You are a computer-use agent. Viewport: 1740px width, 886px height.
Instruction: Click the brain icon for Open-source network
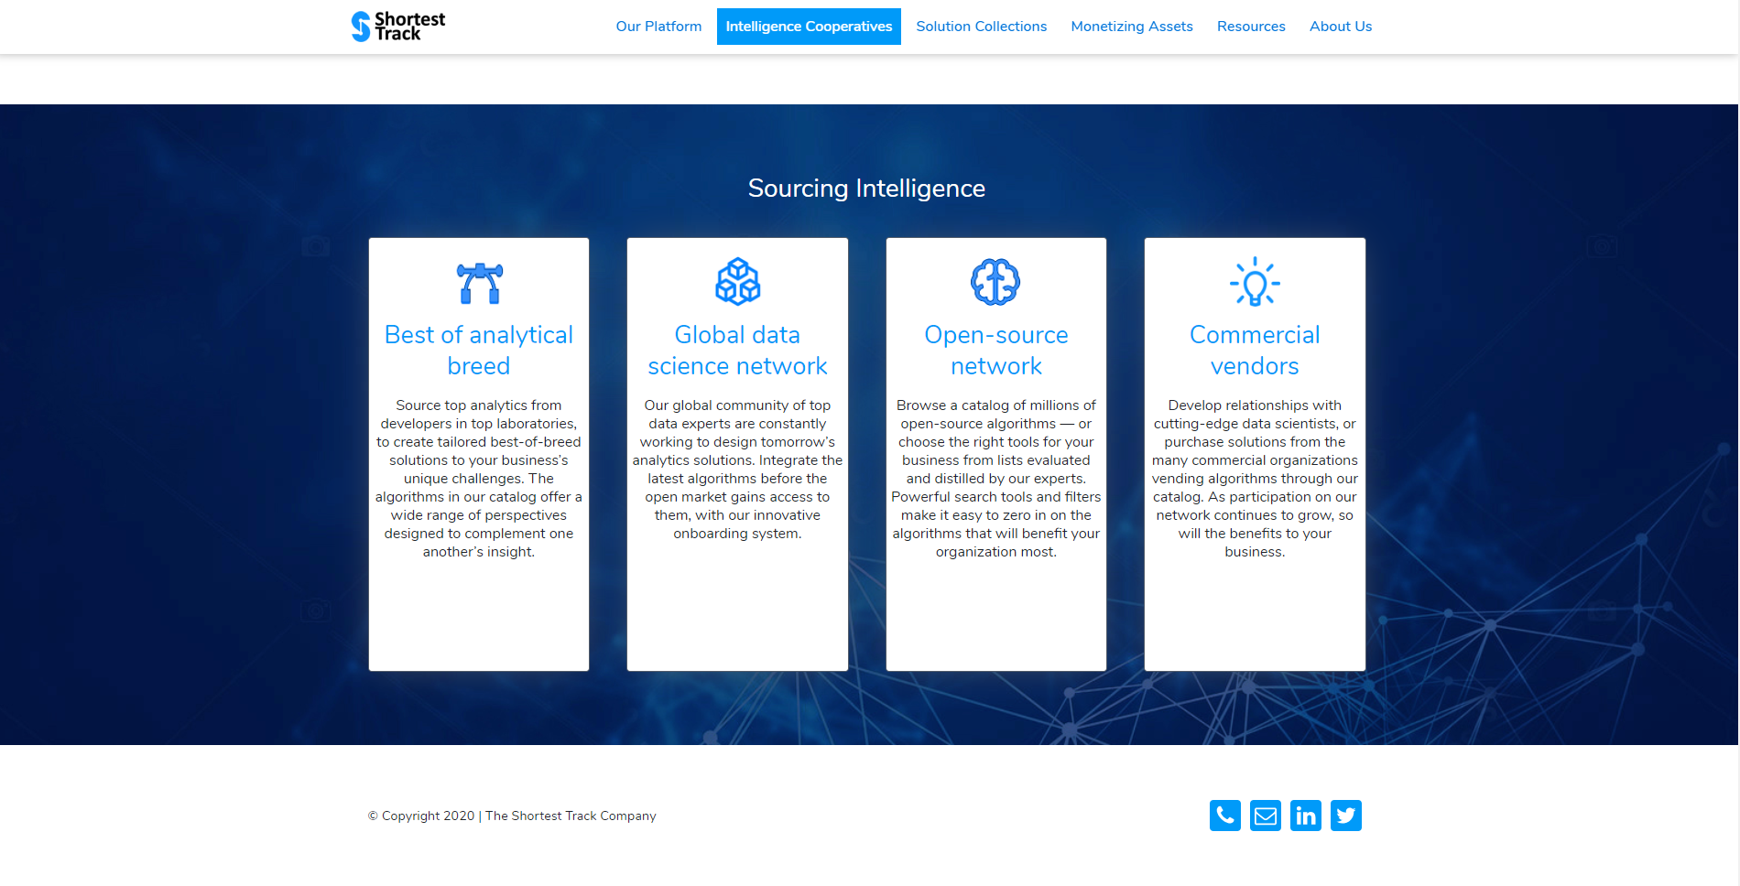[995, 282]
